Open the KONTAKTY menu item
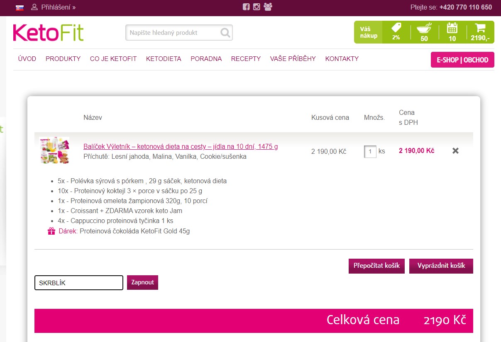501x342 pixels. pyautogui.click(x=342, y=59)
